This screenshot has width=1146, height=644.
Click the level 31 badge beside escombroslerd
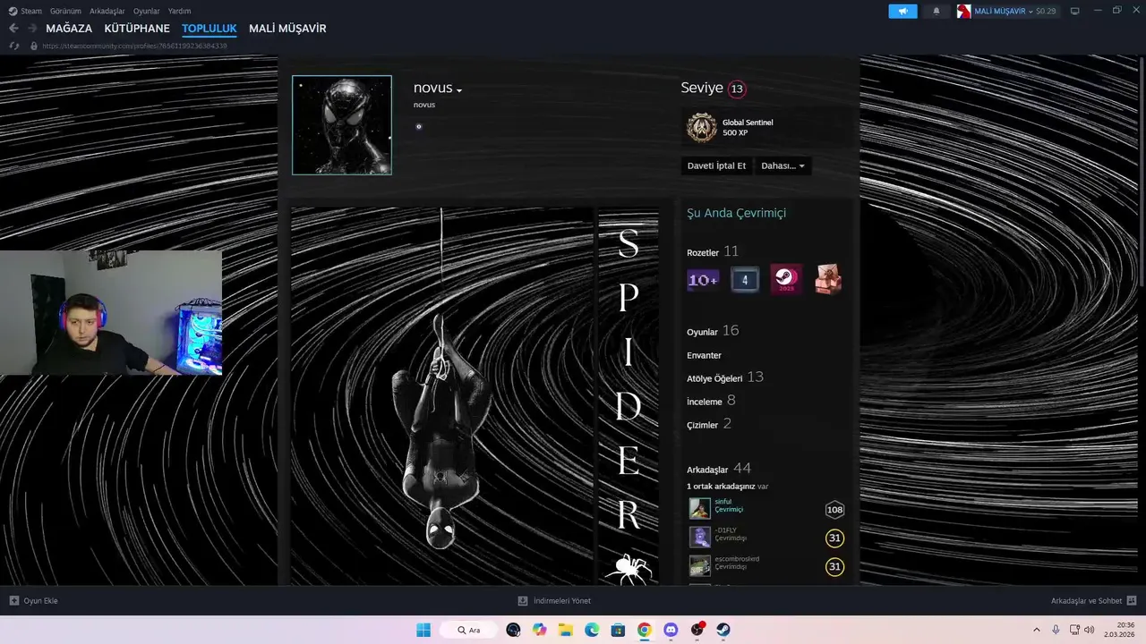click(x=834, y=567)
